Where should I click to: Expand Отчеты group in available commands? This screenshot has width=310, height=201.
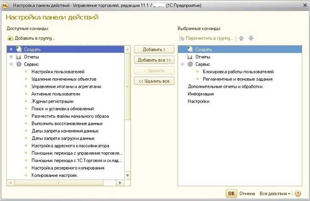pyautogui.click(x=11, y=57)
